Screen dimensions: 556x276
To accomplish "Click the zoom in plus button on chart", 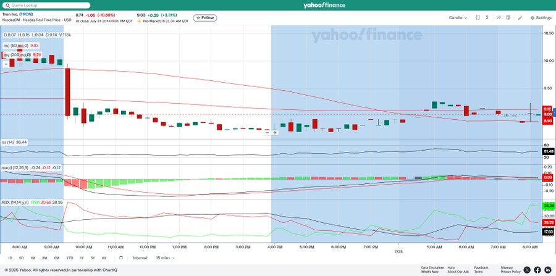I will [x=274, y=133].
